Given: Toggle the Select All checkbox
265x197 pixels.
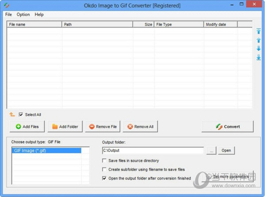Looking at the screenshot, I should point(21,115).
